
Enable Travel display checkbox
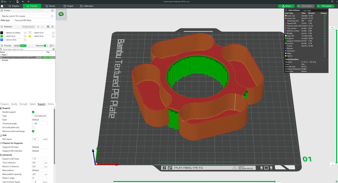click(x=325, y=46)
